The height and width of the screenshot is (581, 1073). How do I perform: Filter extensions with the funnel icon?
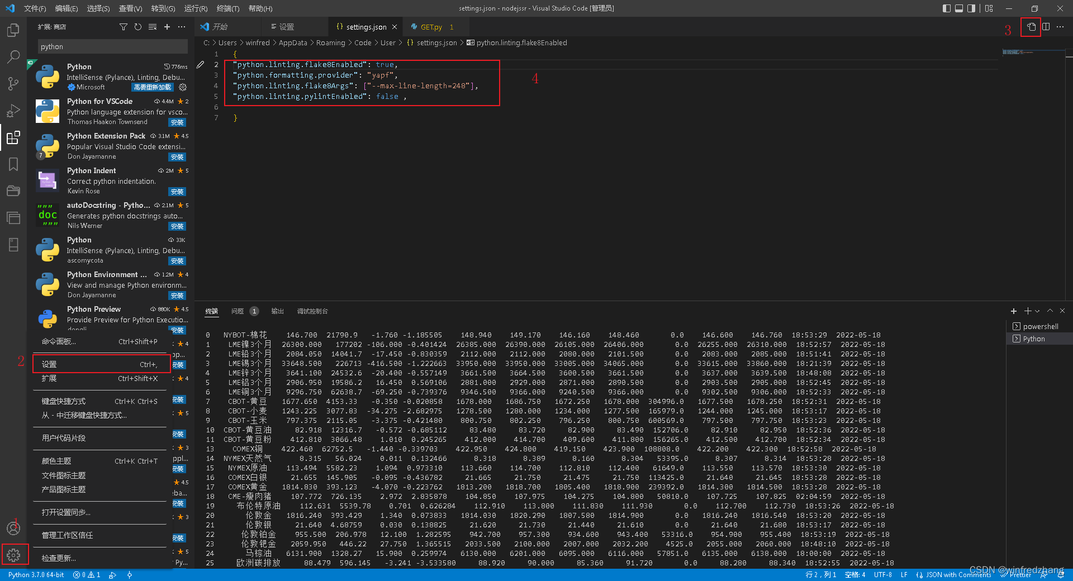point(124,27)
